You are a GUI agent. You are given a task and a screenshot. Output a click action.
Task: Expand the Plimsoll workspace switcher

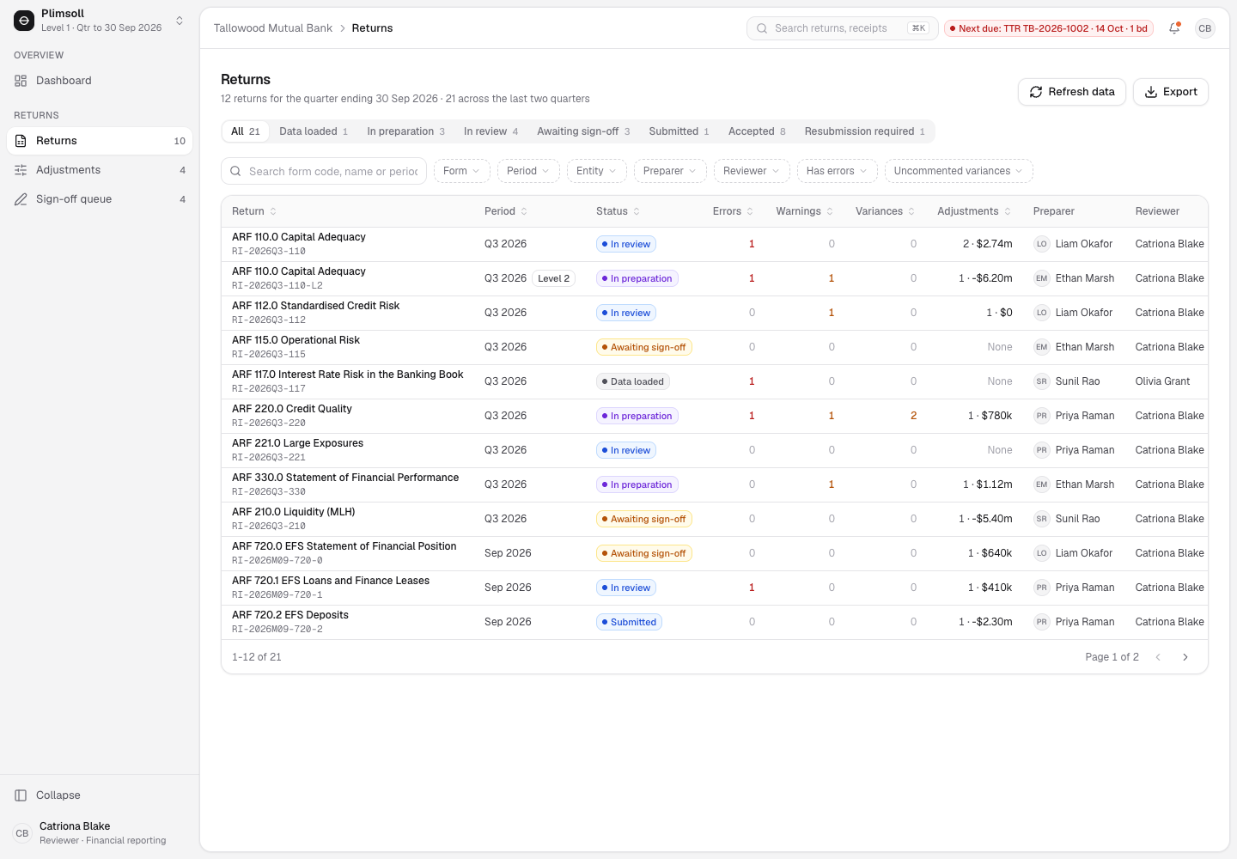(x=100, y=21)
